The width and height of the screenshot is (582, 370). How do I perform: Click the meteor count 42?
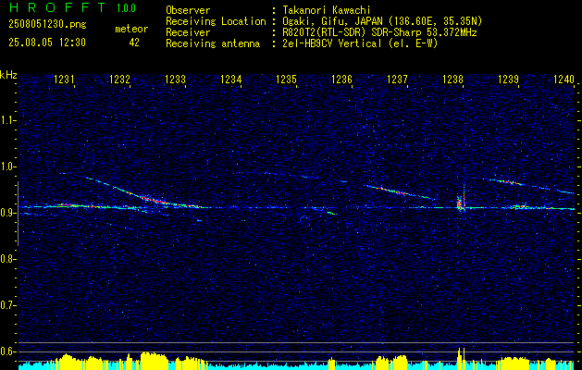[x=134, y=43]
